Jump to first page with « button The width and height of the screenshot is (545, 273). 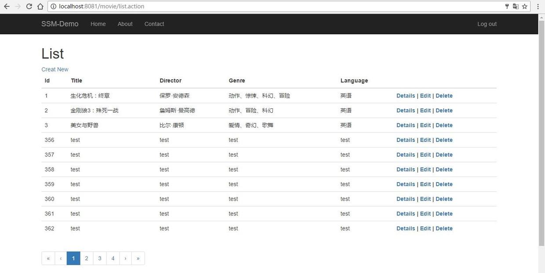click(x=48, y=259)
